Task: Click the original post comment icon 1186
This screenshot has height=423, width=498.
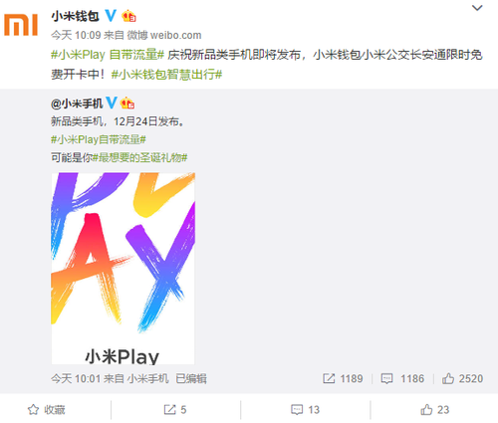Action: click(x=402, y=378)
